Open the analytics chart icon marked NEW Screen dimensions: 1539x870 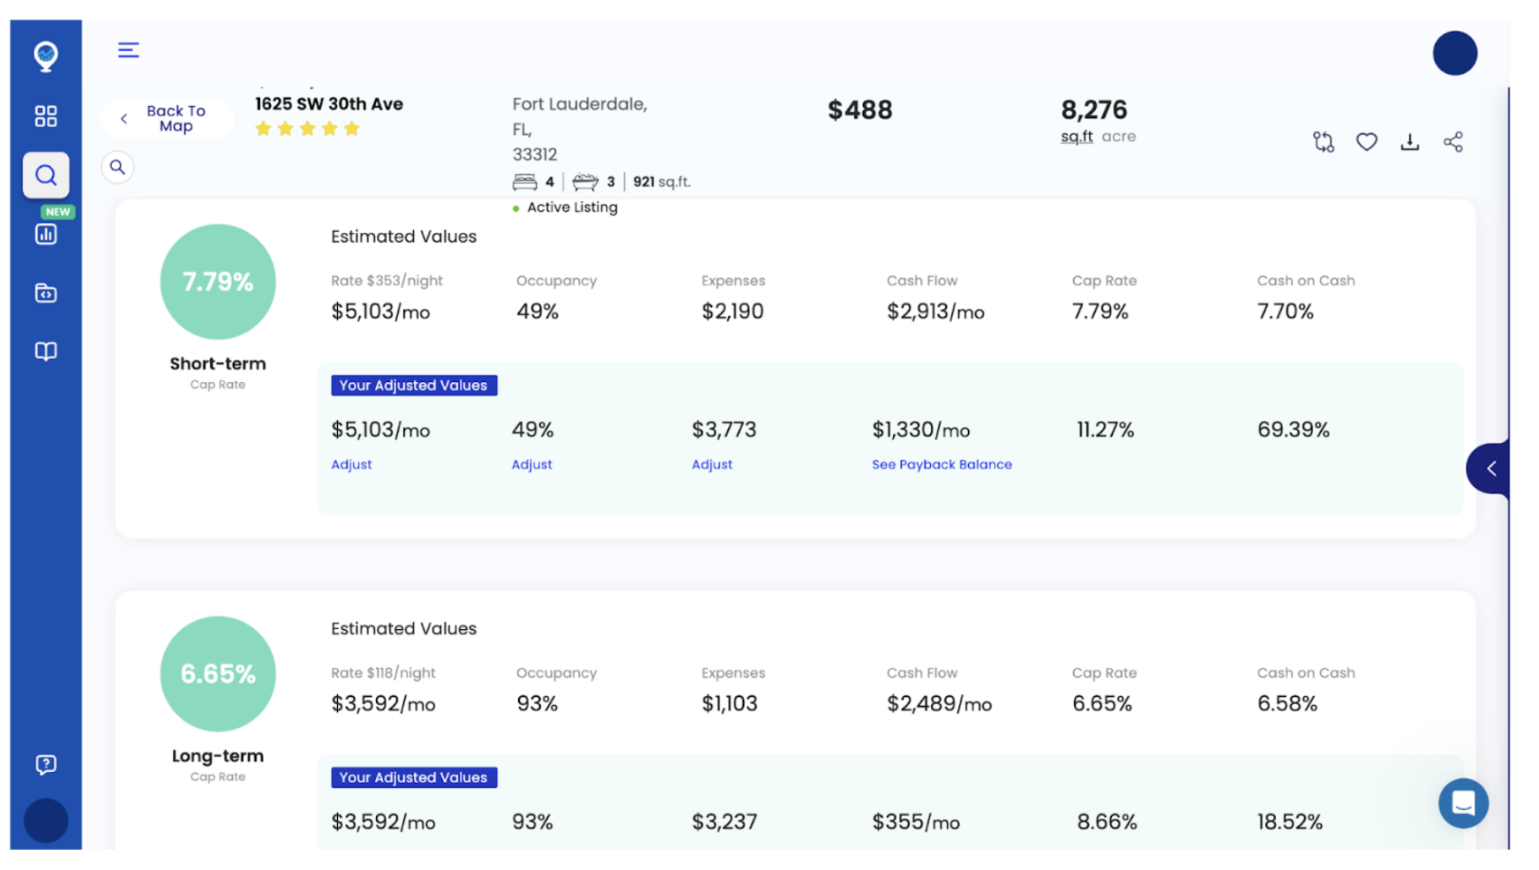click(x=46, y=234)
